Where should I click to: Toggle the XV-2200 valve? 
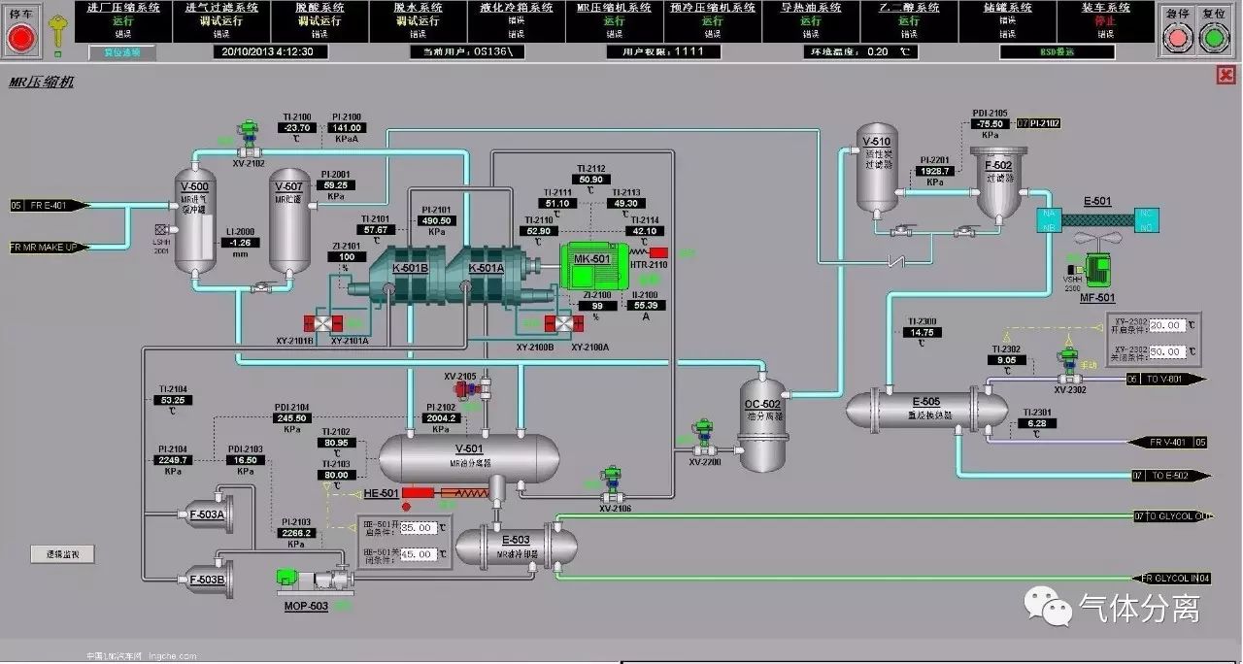(x=703, y=440)
